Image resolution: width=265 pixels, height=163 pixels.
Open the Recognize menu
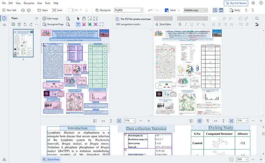[29, 3]
